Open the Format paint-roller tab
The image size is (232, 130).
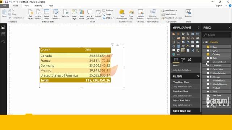point(183,60)
